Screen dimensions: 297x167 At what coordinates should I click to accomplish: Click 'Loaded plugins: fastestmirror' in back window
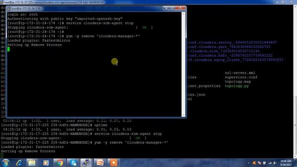point(32,147)
